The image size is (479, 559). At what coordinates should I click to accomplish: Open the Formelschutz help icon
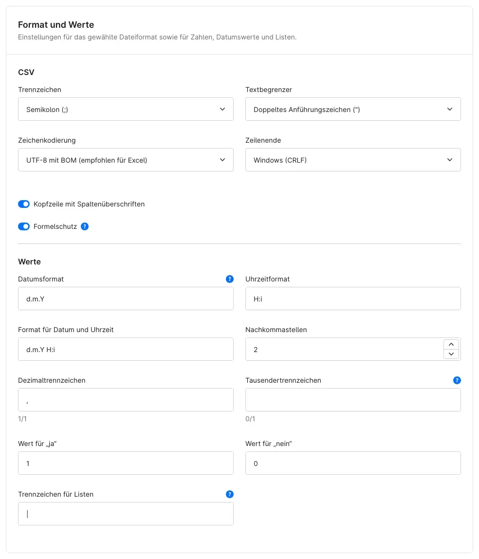pos(85,226)
